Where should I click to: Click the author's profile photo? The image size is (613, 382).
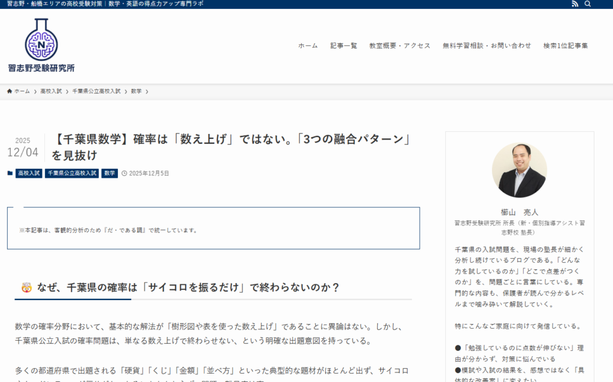point(519,171)
